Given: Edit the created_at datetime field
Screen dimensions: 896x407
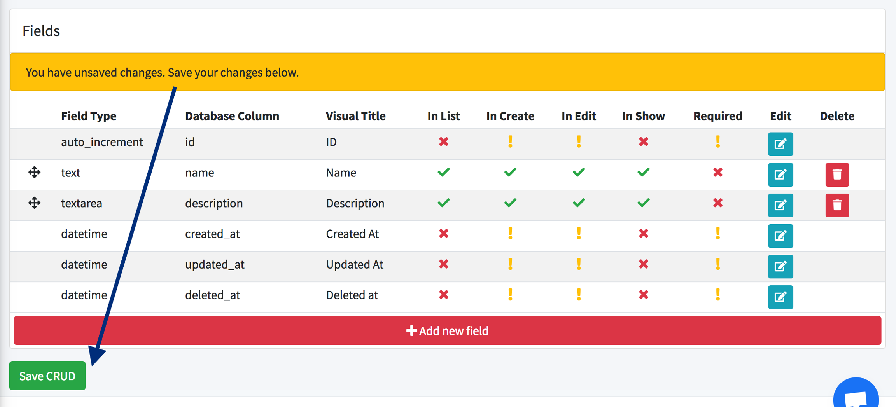Looking at the screenshot, I should point(780,236).
